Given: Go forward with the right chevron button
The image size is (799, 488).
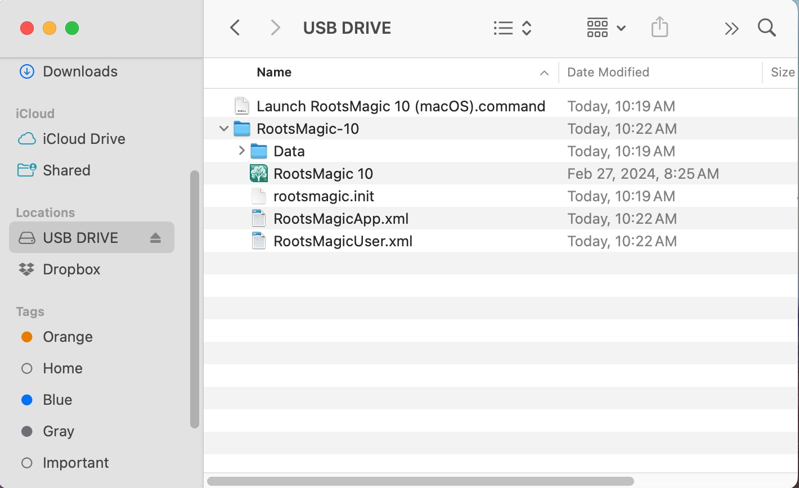Looking at the screenshot, I should coord(275,28).
